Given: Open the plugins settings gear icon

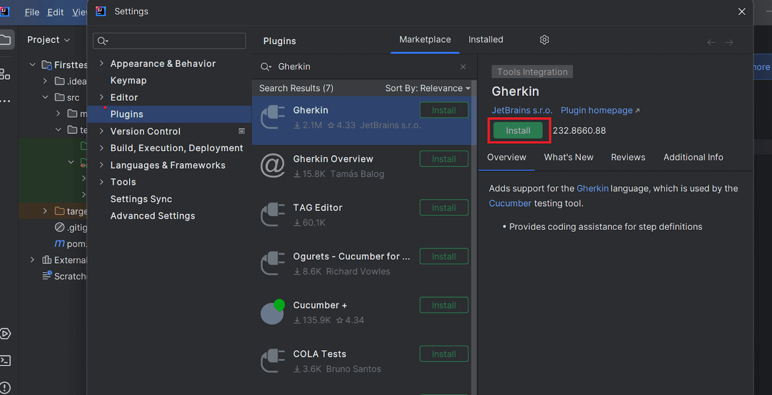Looking at the screenshot, I should [x=544, y=40].
